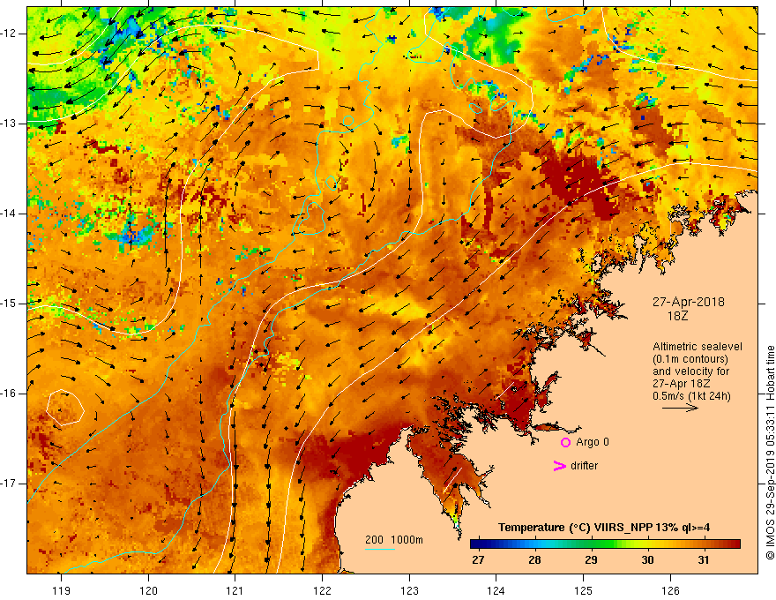Viewport: 776px width, 600px height.
Task: Click the 0.5m/s velocity scale arrow
Action: pyautogui.click(x=680, y=408)
